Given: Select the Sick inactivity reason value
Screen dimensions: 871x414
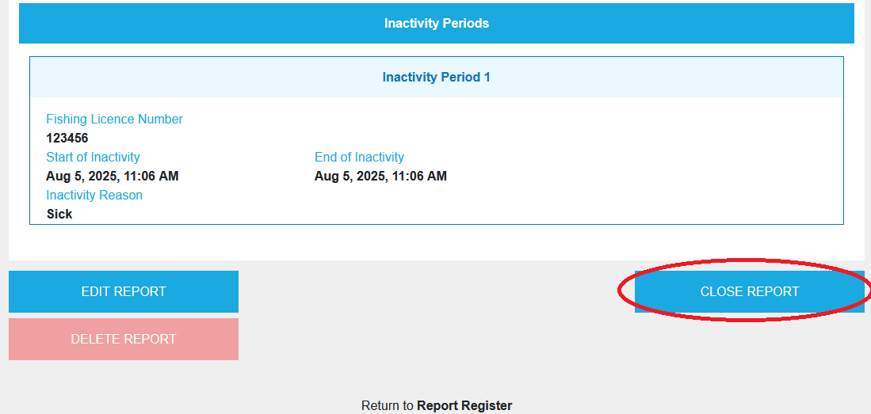Looking at the screenshot, I should point(59,214).
